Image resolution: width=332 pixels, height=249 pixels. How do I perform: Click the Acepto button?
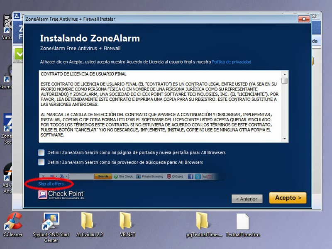point(288,198)
